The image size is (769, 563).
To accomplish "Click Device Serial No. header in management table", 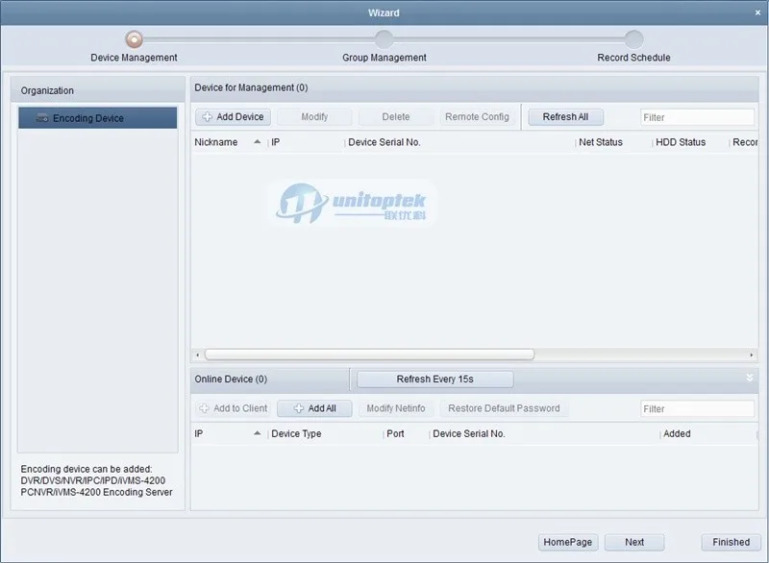I will pos(460,142).
